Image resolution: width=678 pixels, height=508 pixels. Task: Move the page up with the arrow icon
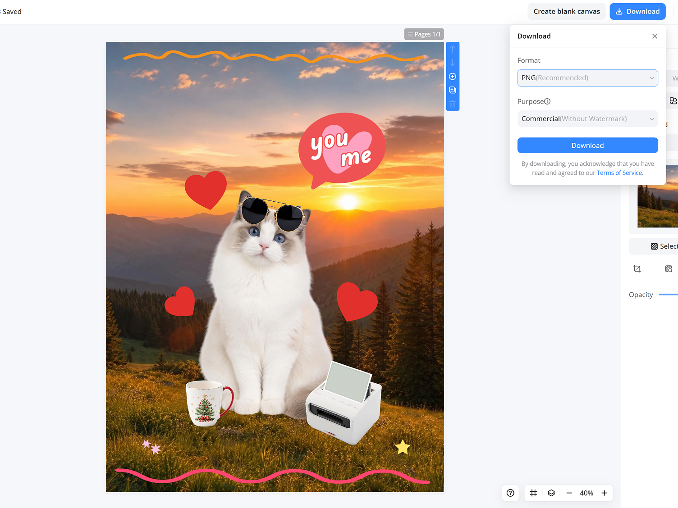[x=453, y=49]
